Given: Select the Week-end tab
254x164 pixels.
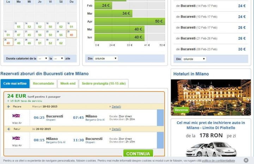Looking at the screenshot, I should tap(68, 83).
